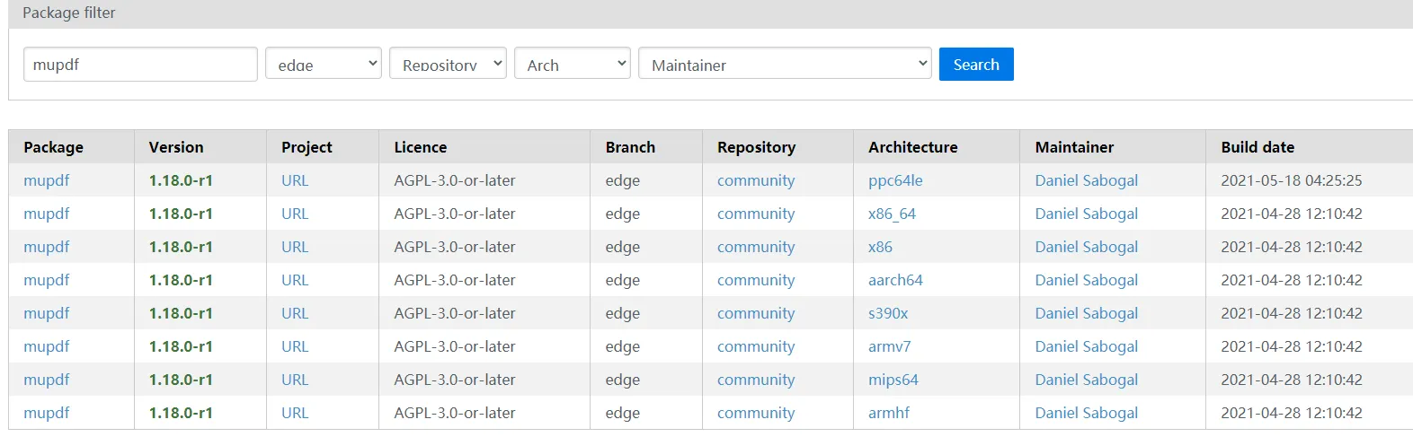Select build date 2021-05-18 04:25:25
The image size is (1413, 437).
(x=1291, y=180)
